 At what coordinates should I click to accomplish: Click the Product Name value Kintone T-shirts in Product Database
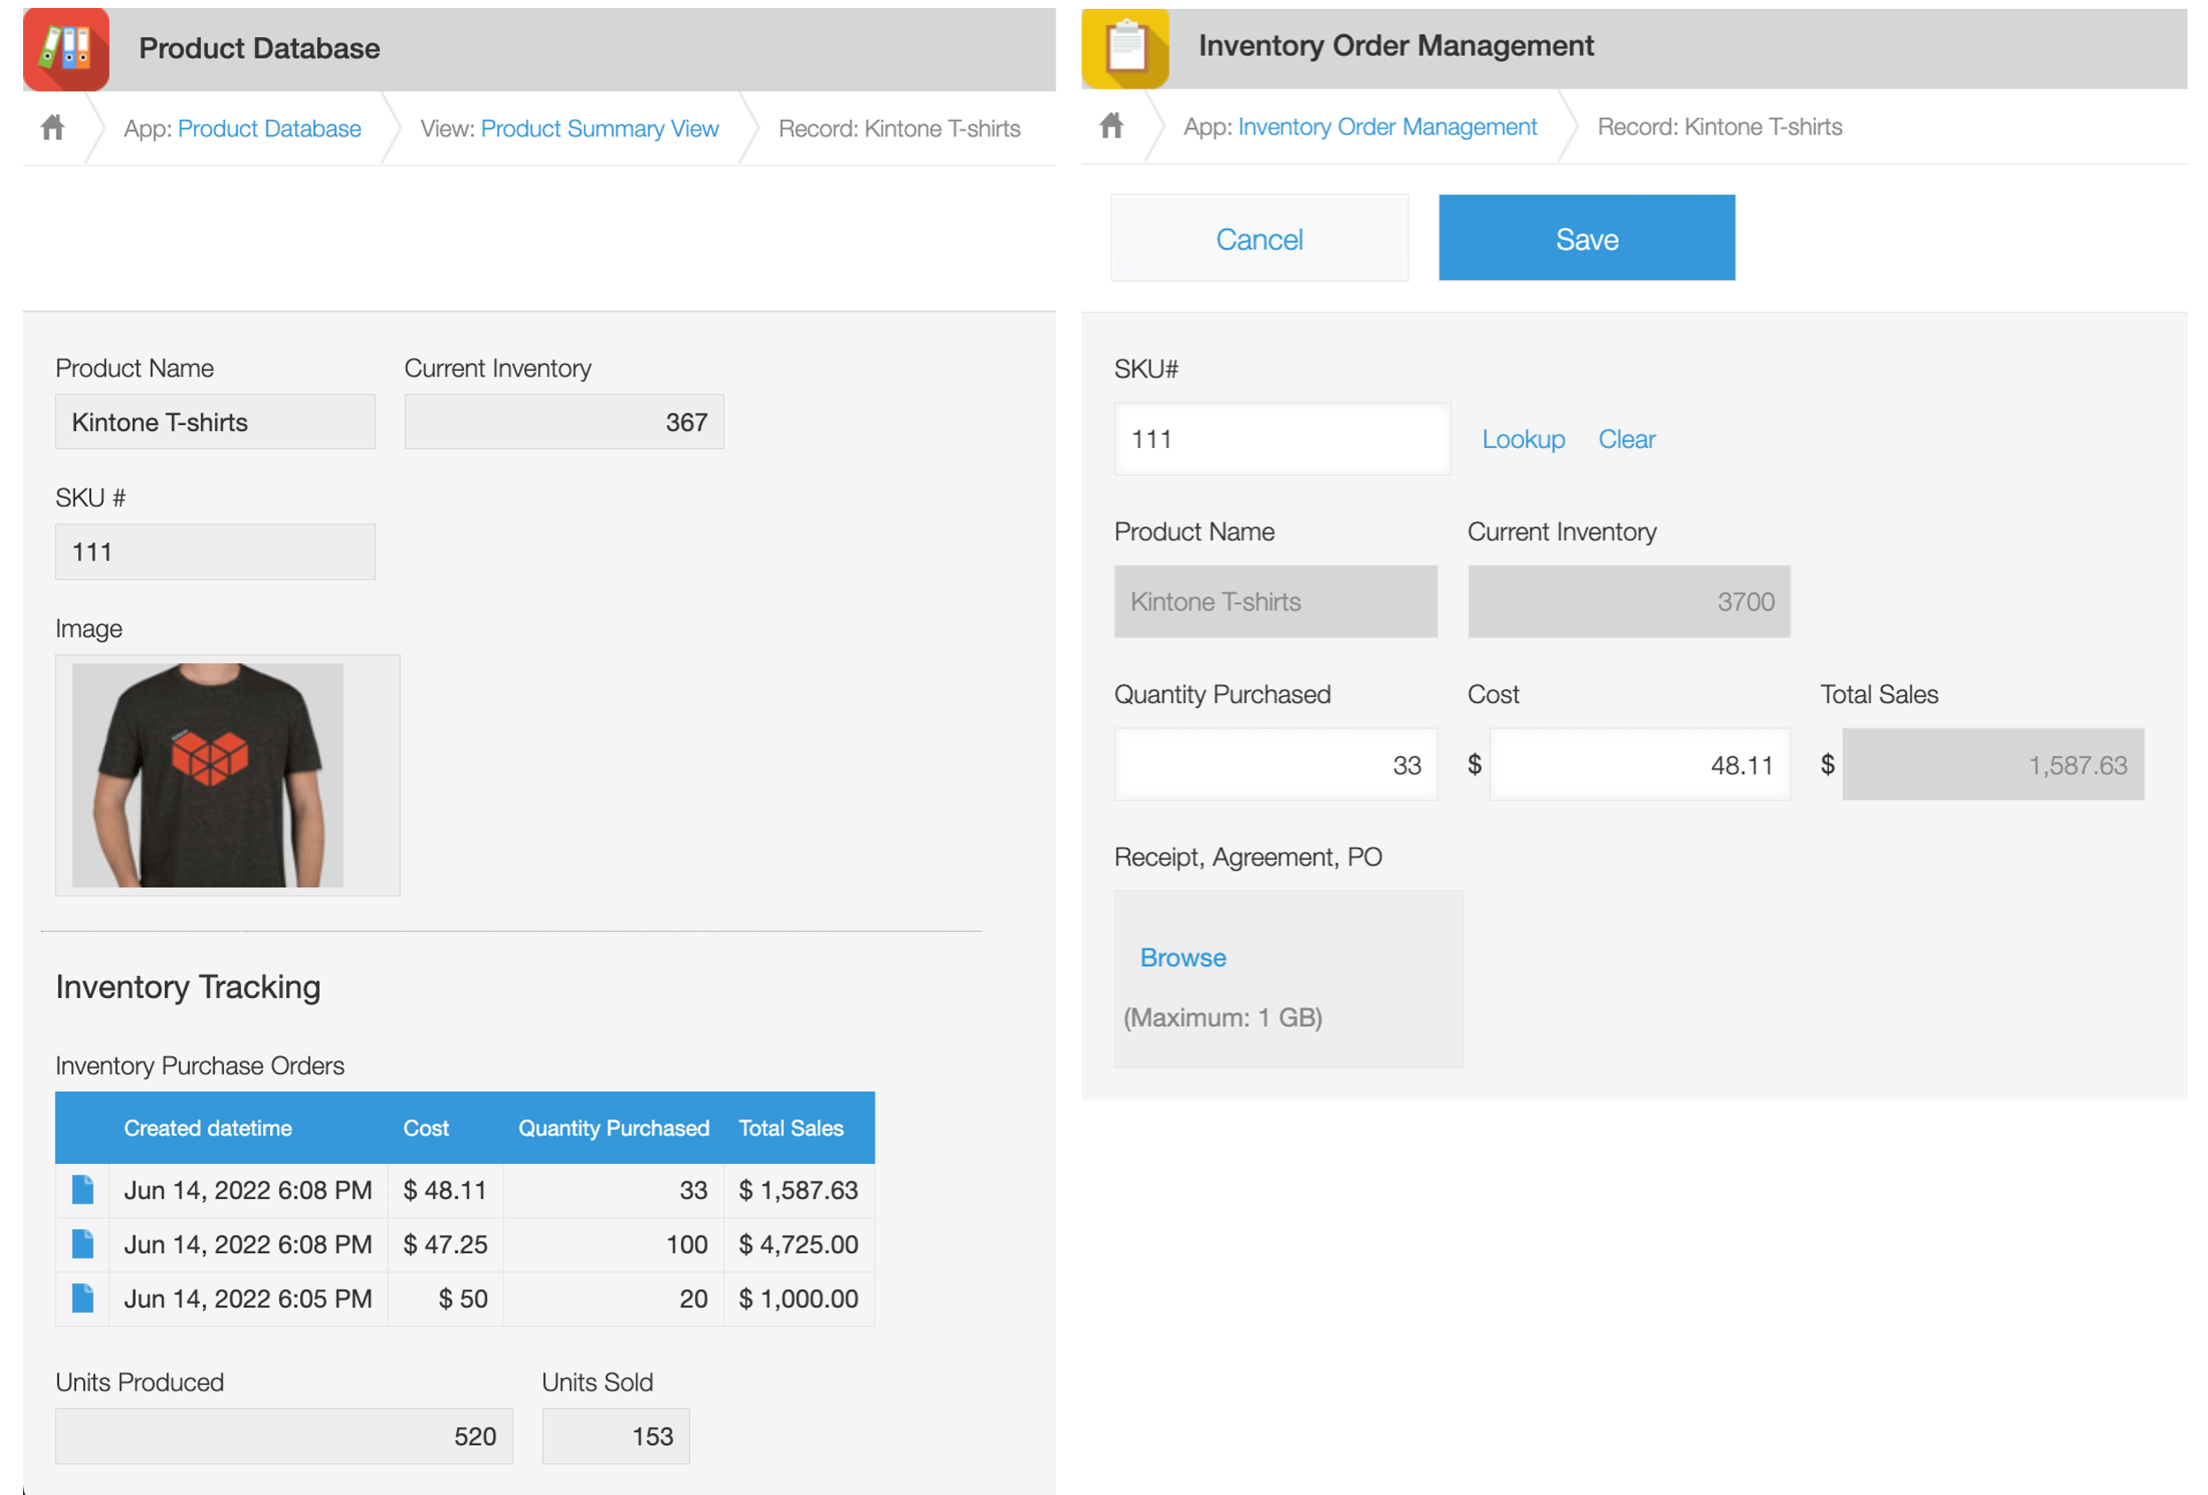(214, 422)
